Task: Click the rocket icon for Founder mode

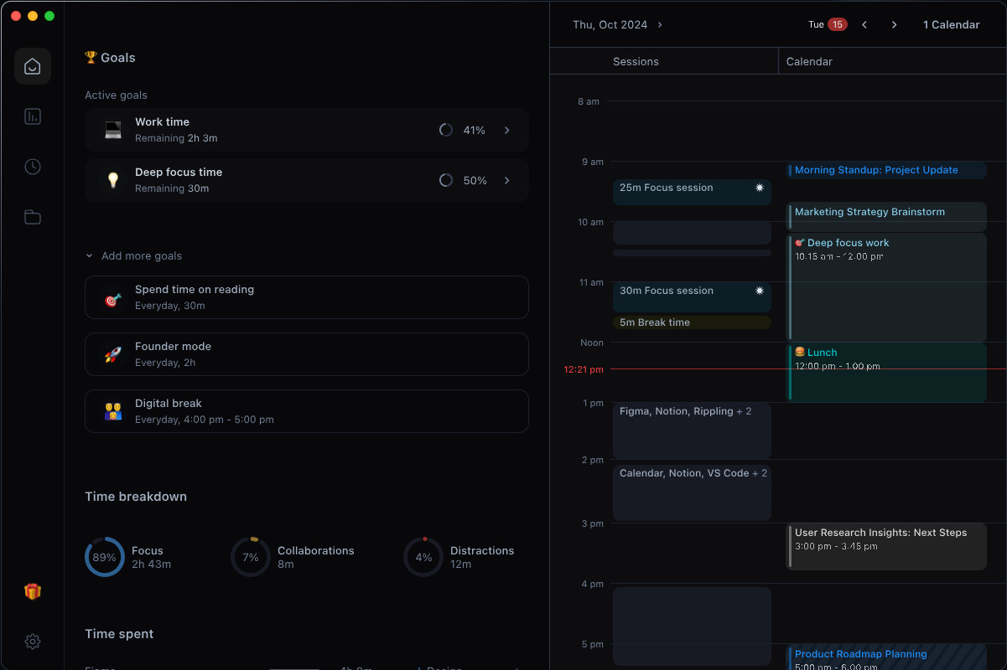Action: coord(113,355)
